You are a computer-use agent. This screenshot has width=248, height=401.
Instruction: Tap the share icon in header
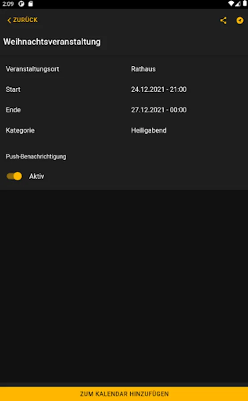coord(223,20)
